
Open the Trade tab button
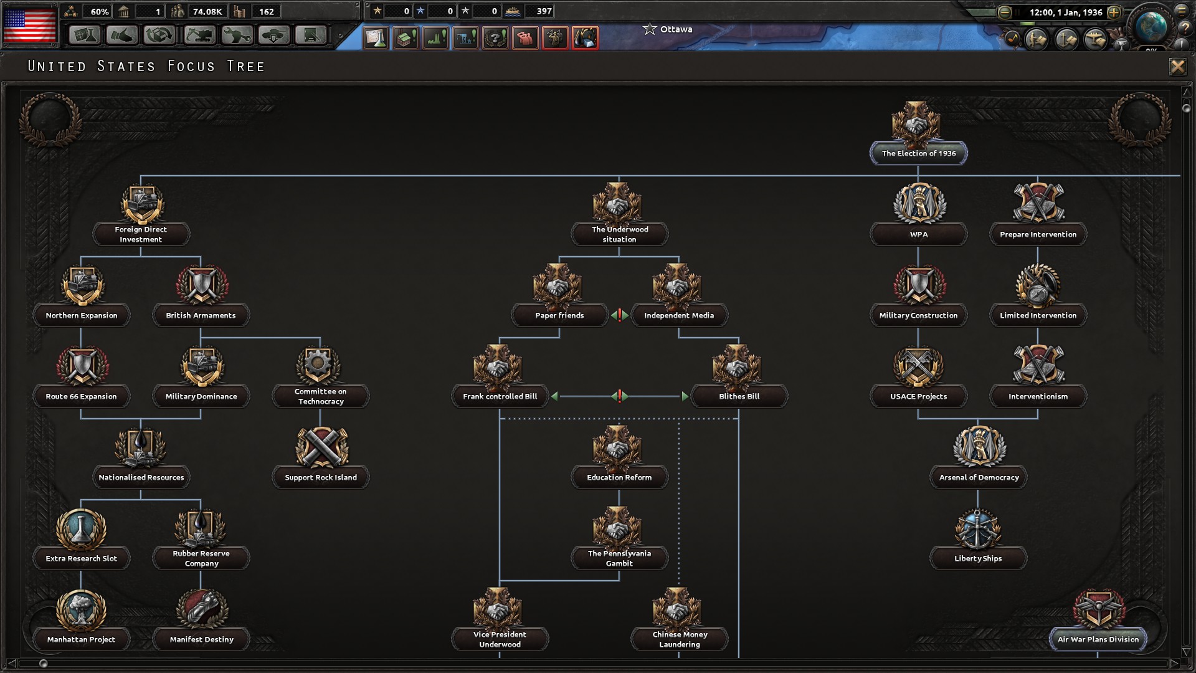(x=159, y=35)
